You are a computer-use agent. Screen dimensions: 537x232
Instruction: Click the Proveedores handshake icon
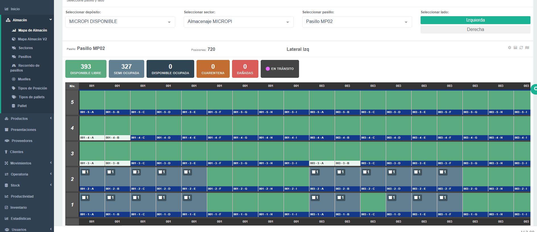7,141
